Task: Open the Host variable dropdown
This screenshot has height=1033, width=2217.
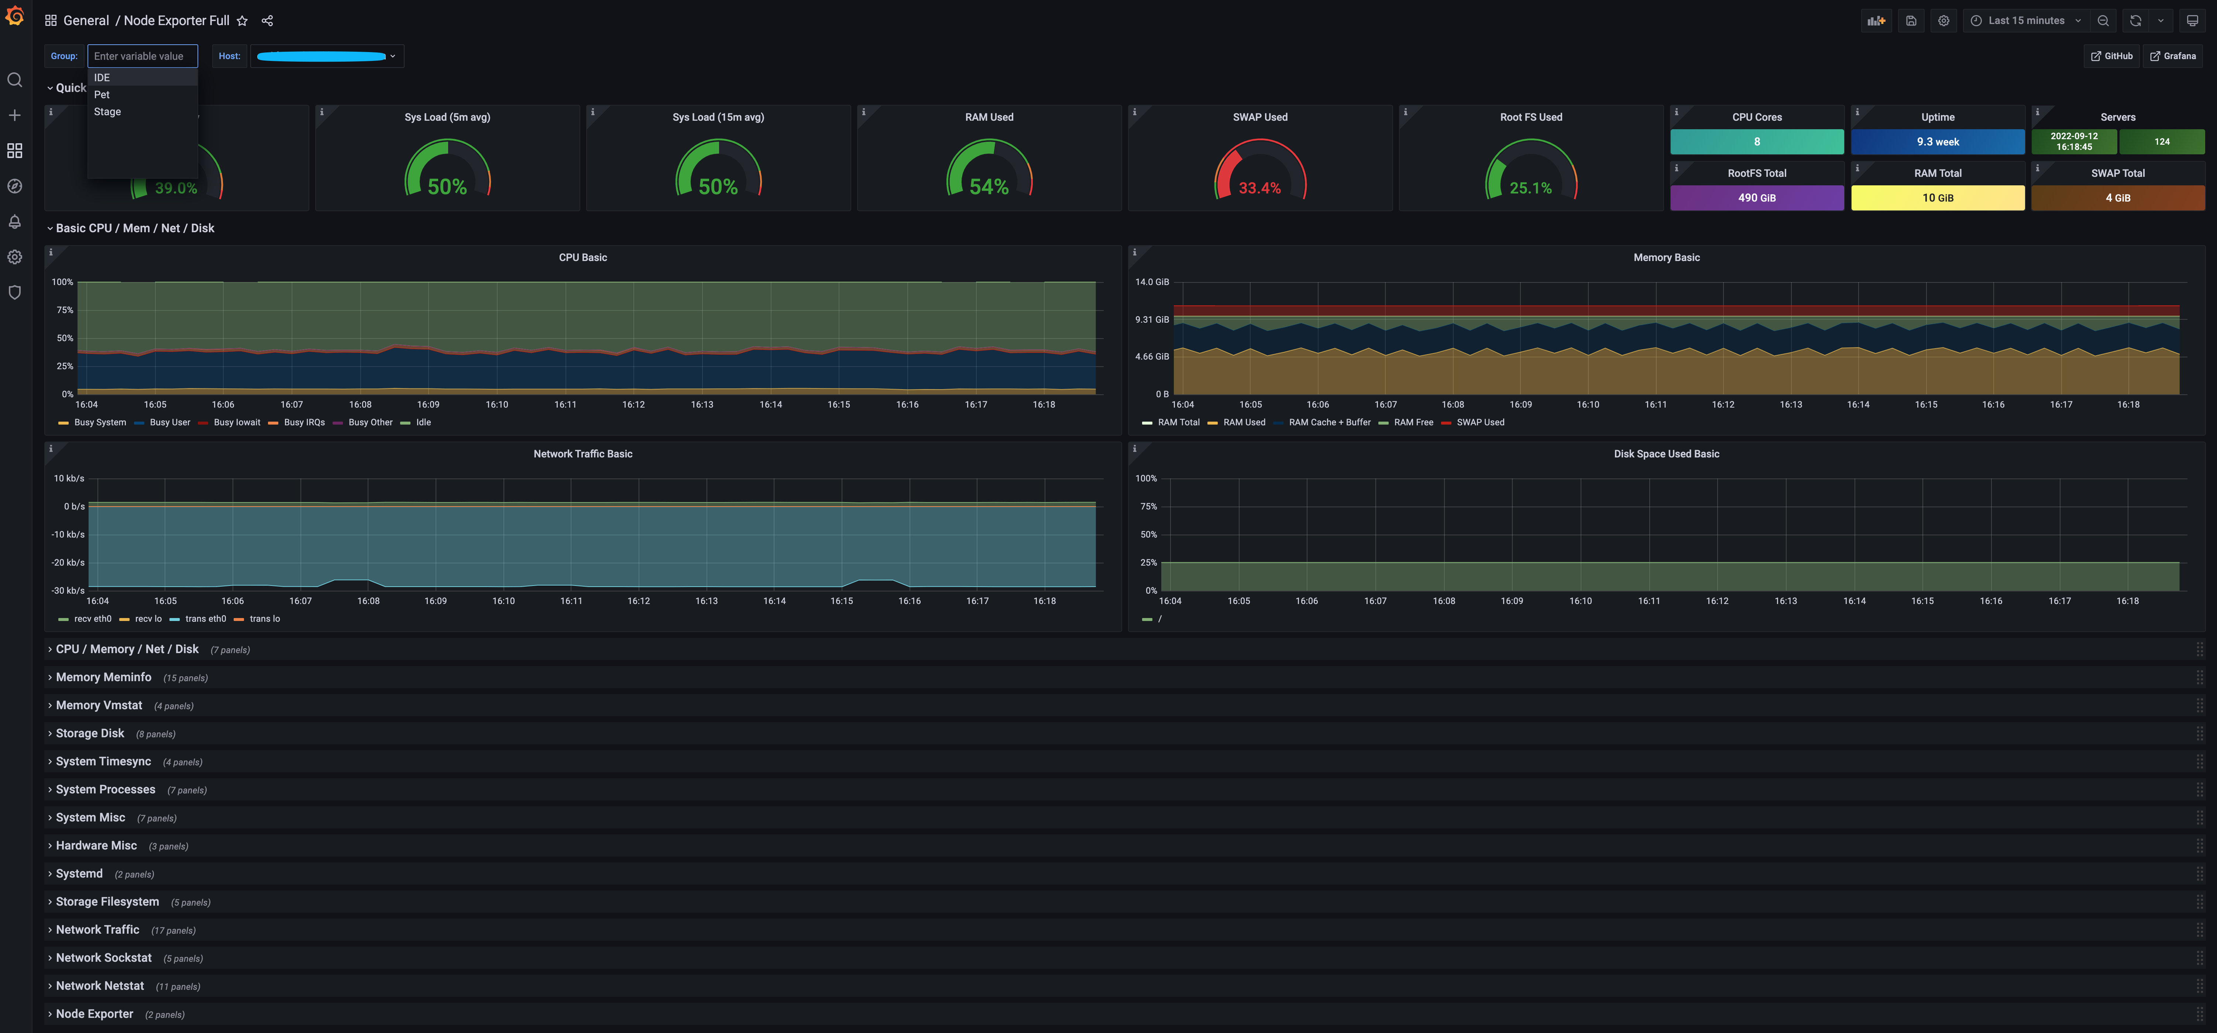Action: pyautogui.click(x=327, y=56)
